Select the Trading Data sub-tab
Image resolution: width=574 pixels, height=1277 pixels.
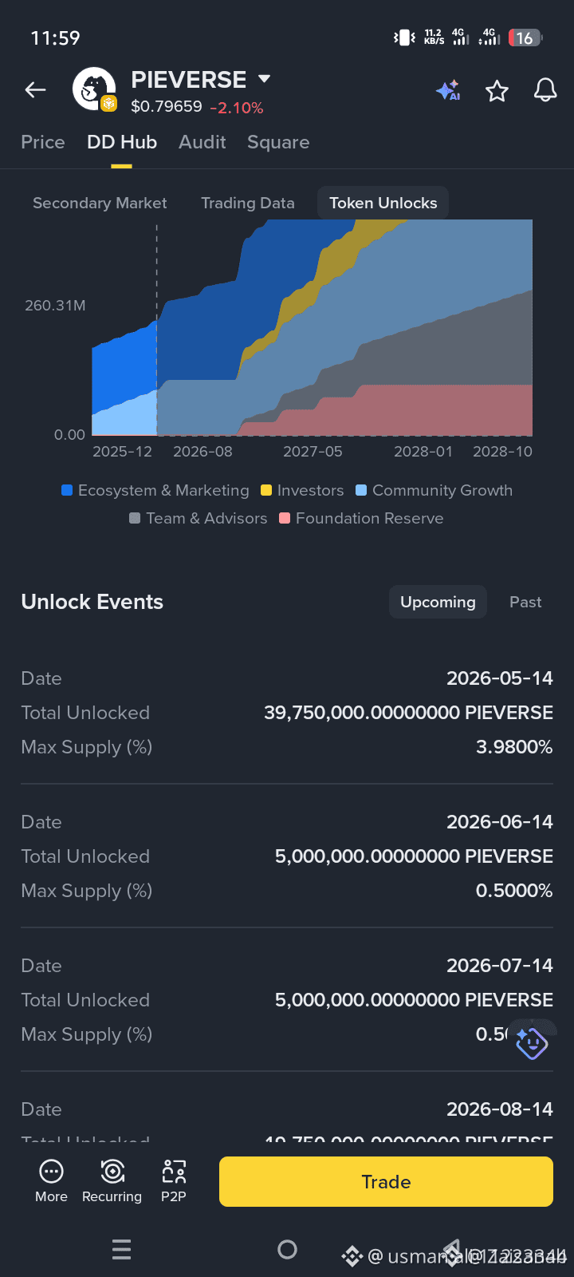[x=248, y=203]
